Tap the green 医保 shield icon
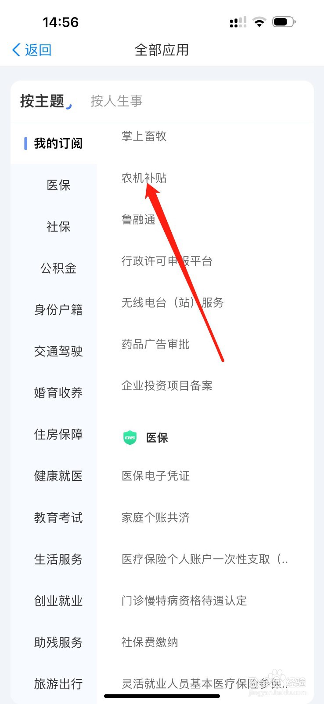 pos(130,438)
